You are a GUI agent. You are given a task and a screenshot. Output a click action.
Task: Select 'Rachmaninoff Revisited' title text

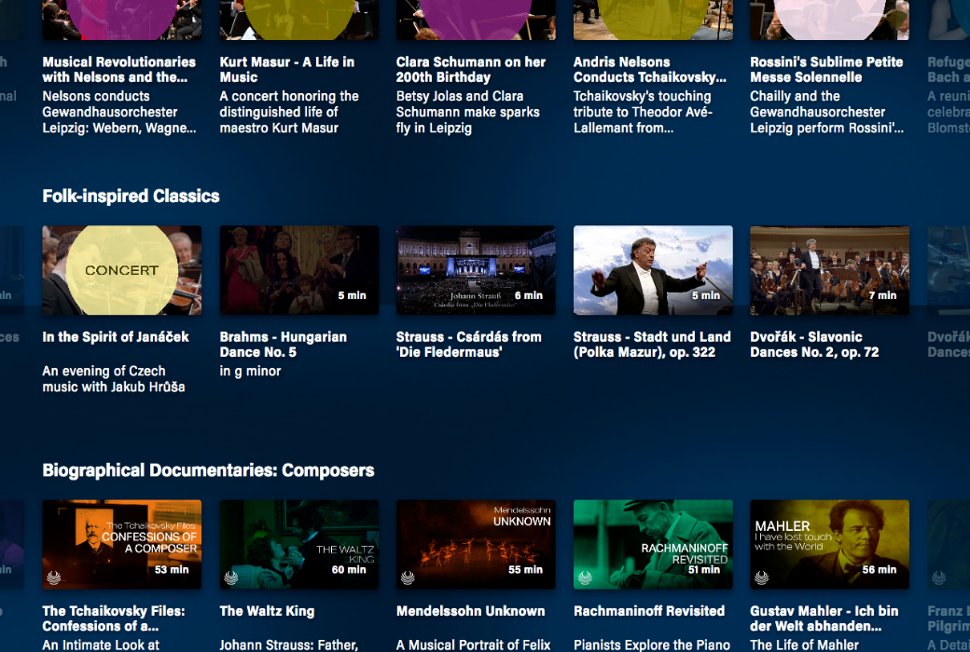(649, 611)
